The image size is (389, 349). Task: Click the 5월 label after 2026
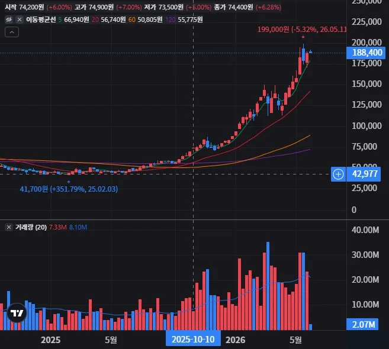click(295, 340)
